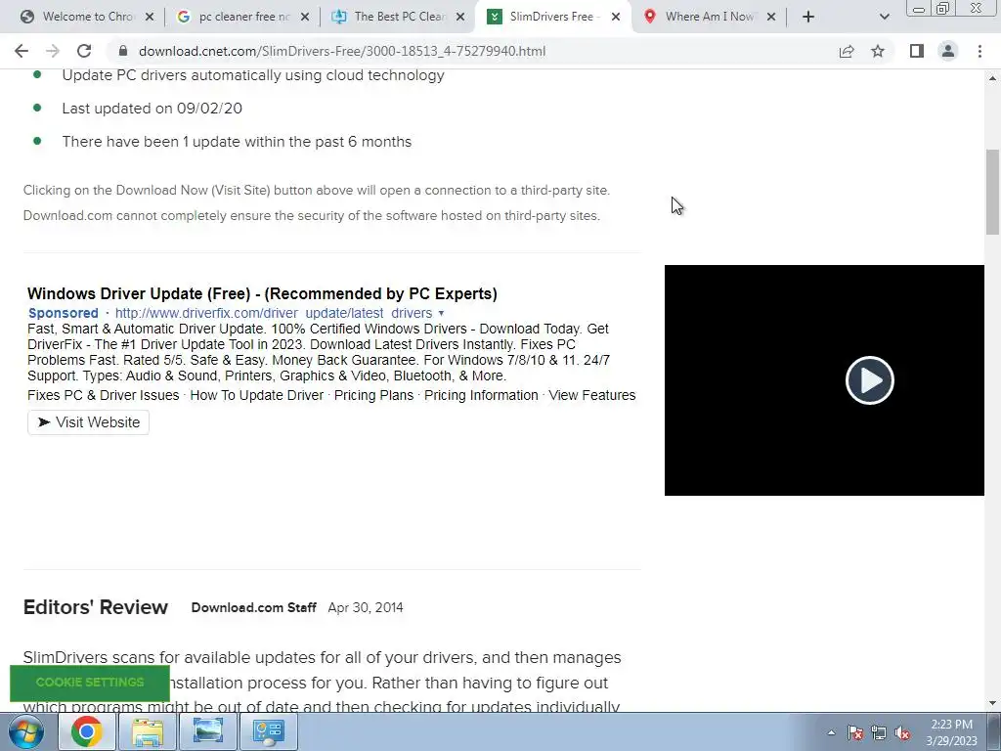Open Windows Driver Update ad headline
Screen dimensions: 1001x751
(262, 293)
